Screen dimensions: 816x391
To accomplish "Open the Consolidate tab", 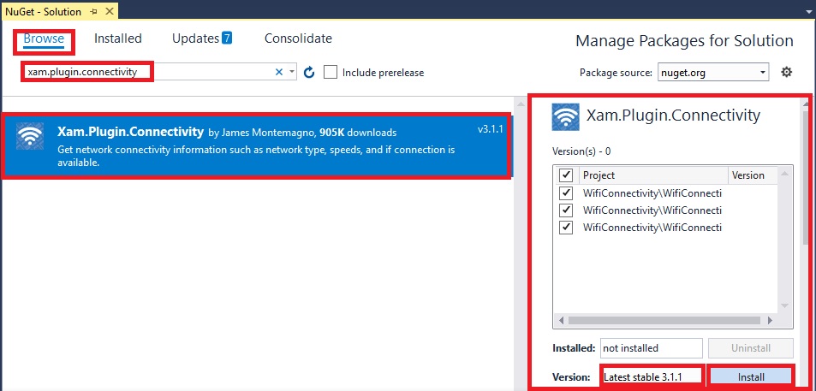I will [x=298, y=39].
